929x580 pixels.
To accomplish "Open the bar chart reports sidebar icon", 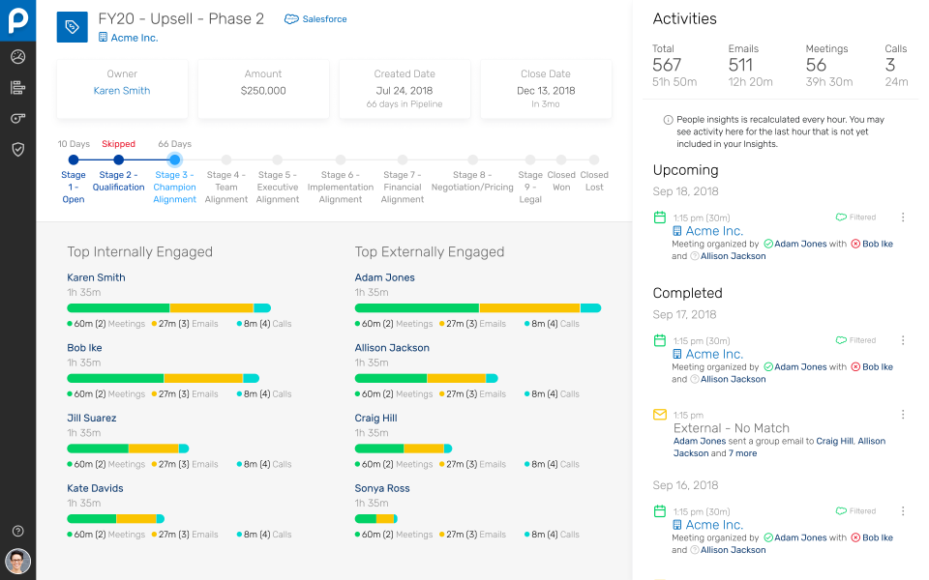I will (x=17, y=88).
